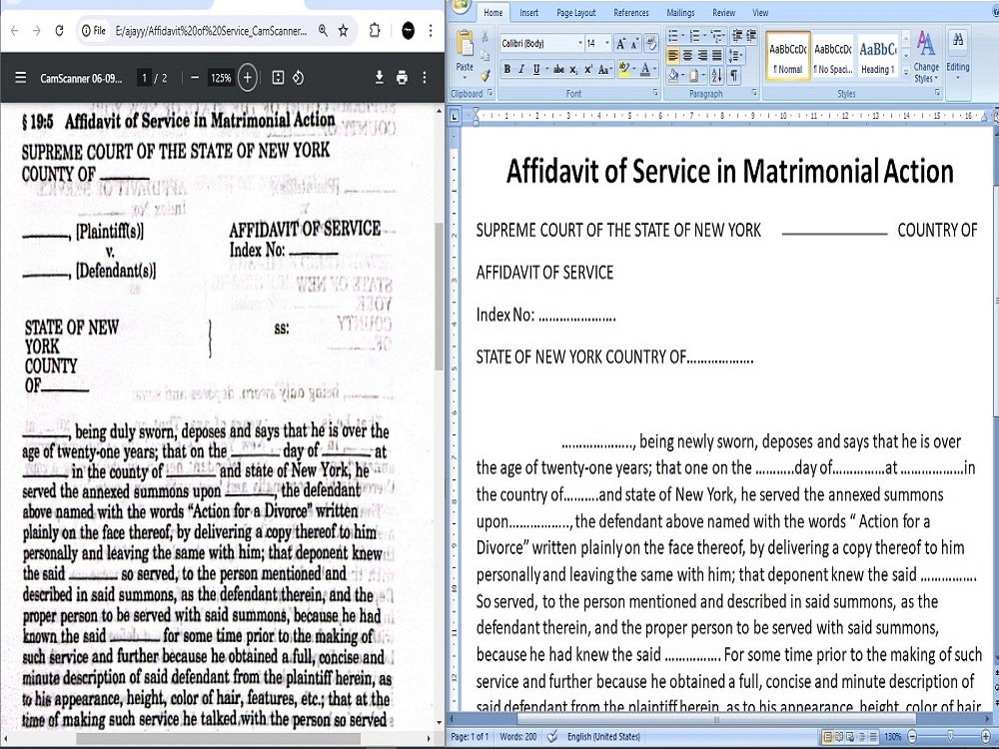Open the Calibri (Body) font dropdown
Viewport: 999px width, 749px height.
pyautogui.click(x=580, y=43)
